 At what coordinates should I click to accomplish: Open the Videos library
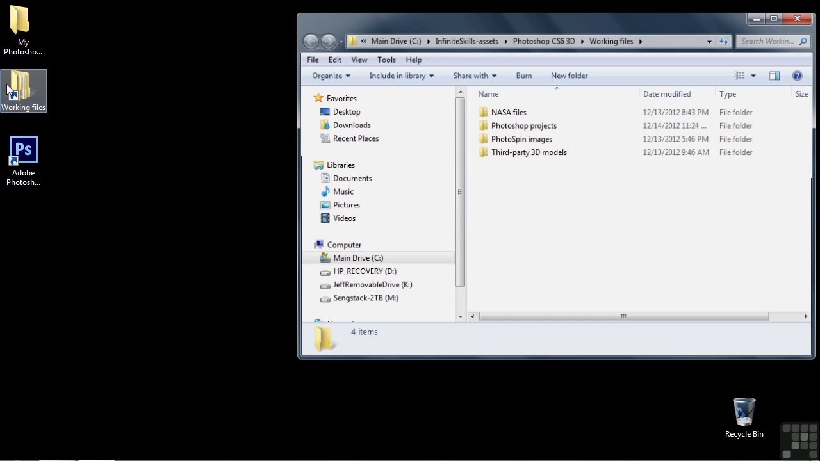pos(344,218)
